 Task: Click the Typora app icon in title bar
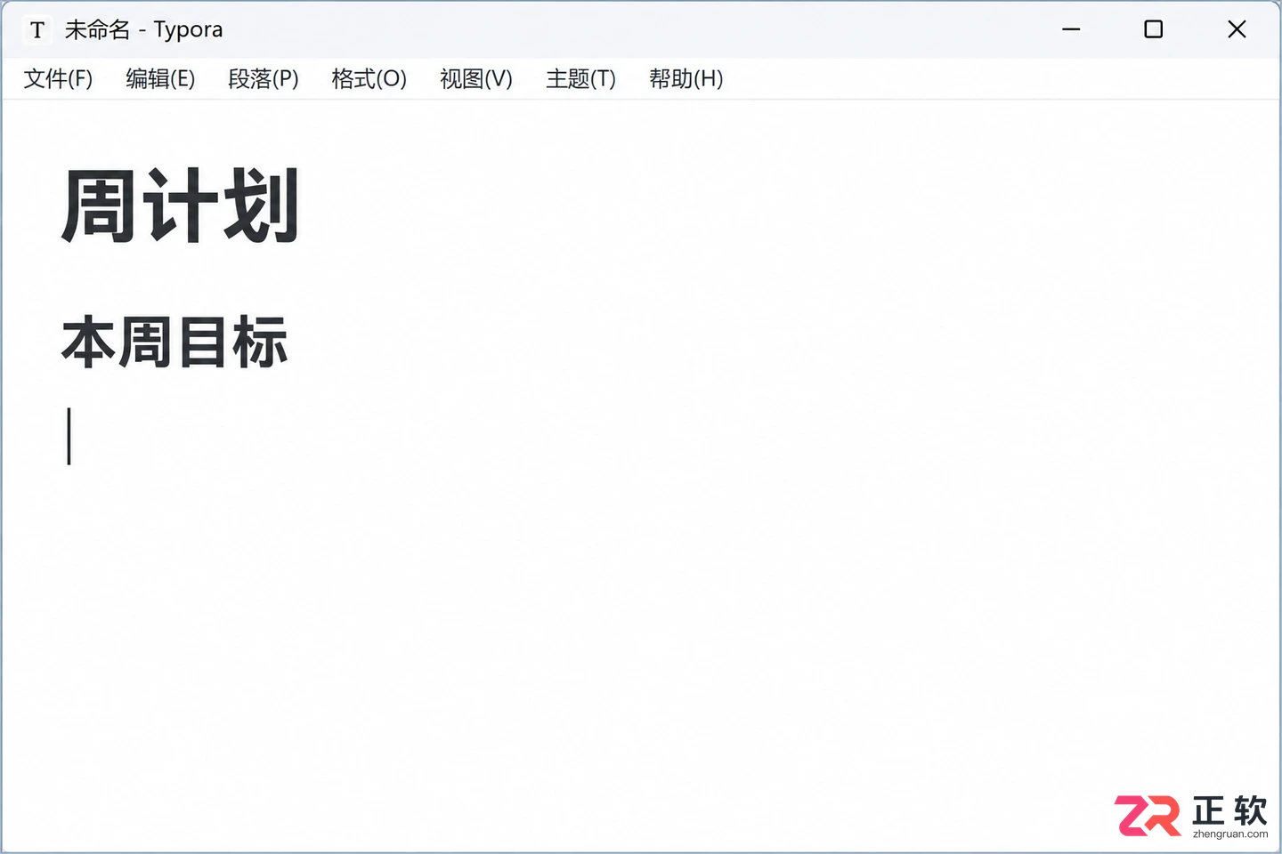click(x=37, y=30)
